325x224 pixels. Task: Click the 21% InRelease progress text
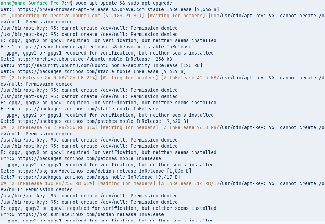(x=90, y=78)
